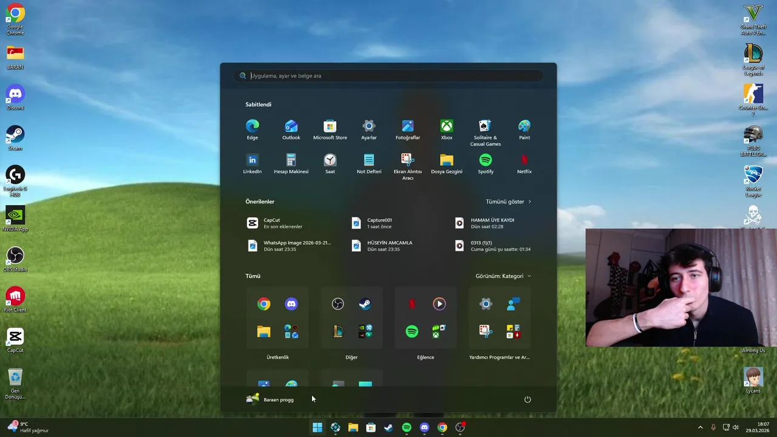Open File Explorer in Üretkenlik folder
The image size is (777, 437).
click(x=263, y=332)
